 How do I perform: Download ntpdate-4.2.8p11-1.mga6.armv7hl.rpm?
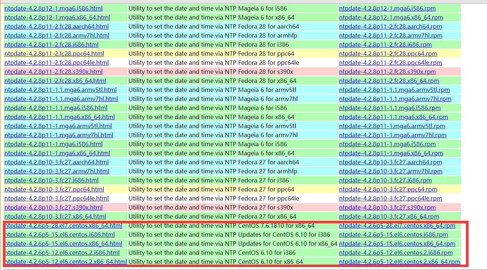click(393, 135)
